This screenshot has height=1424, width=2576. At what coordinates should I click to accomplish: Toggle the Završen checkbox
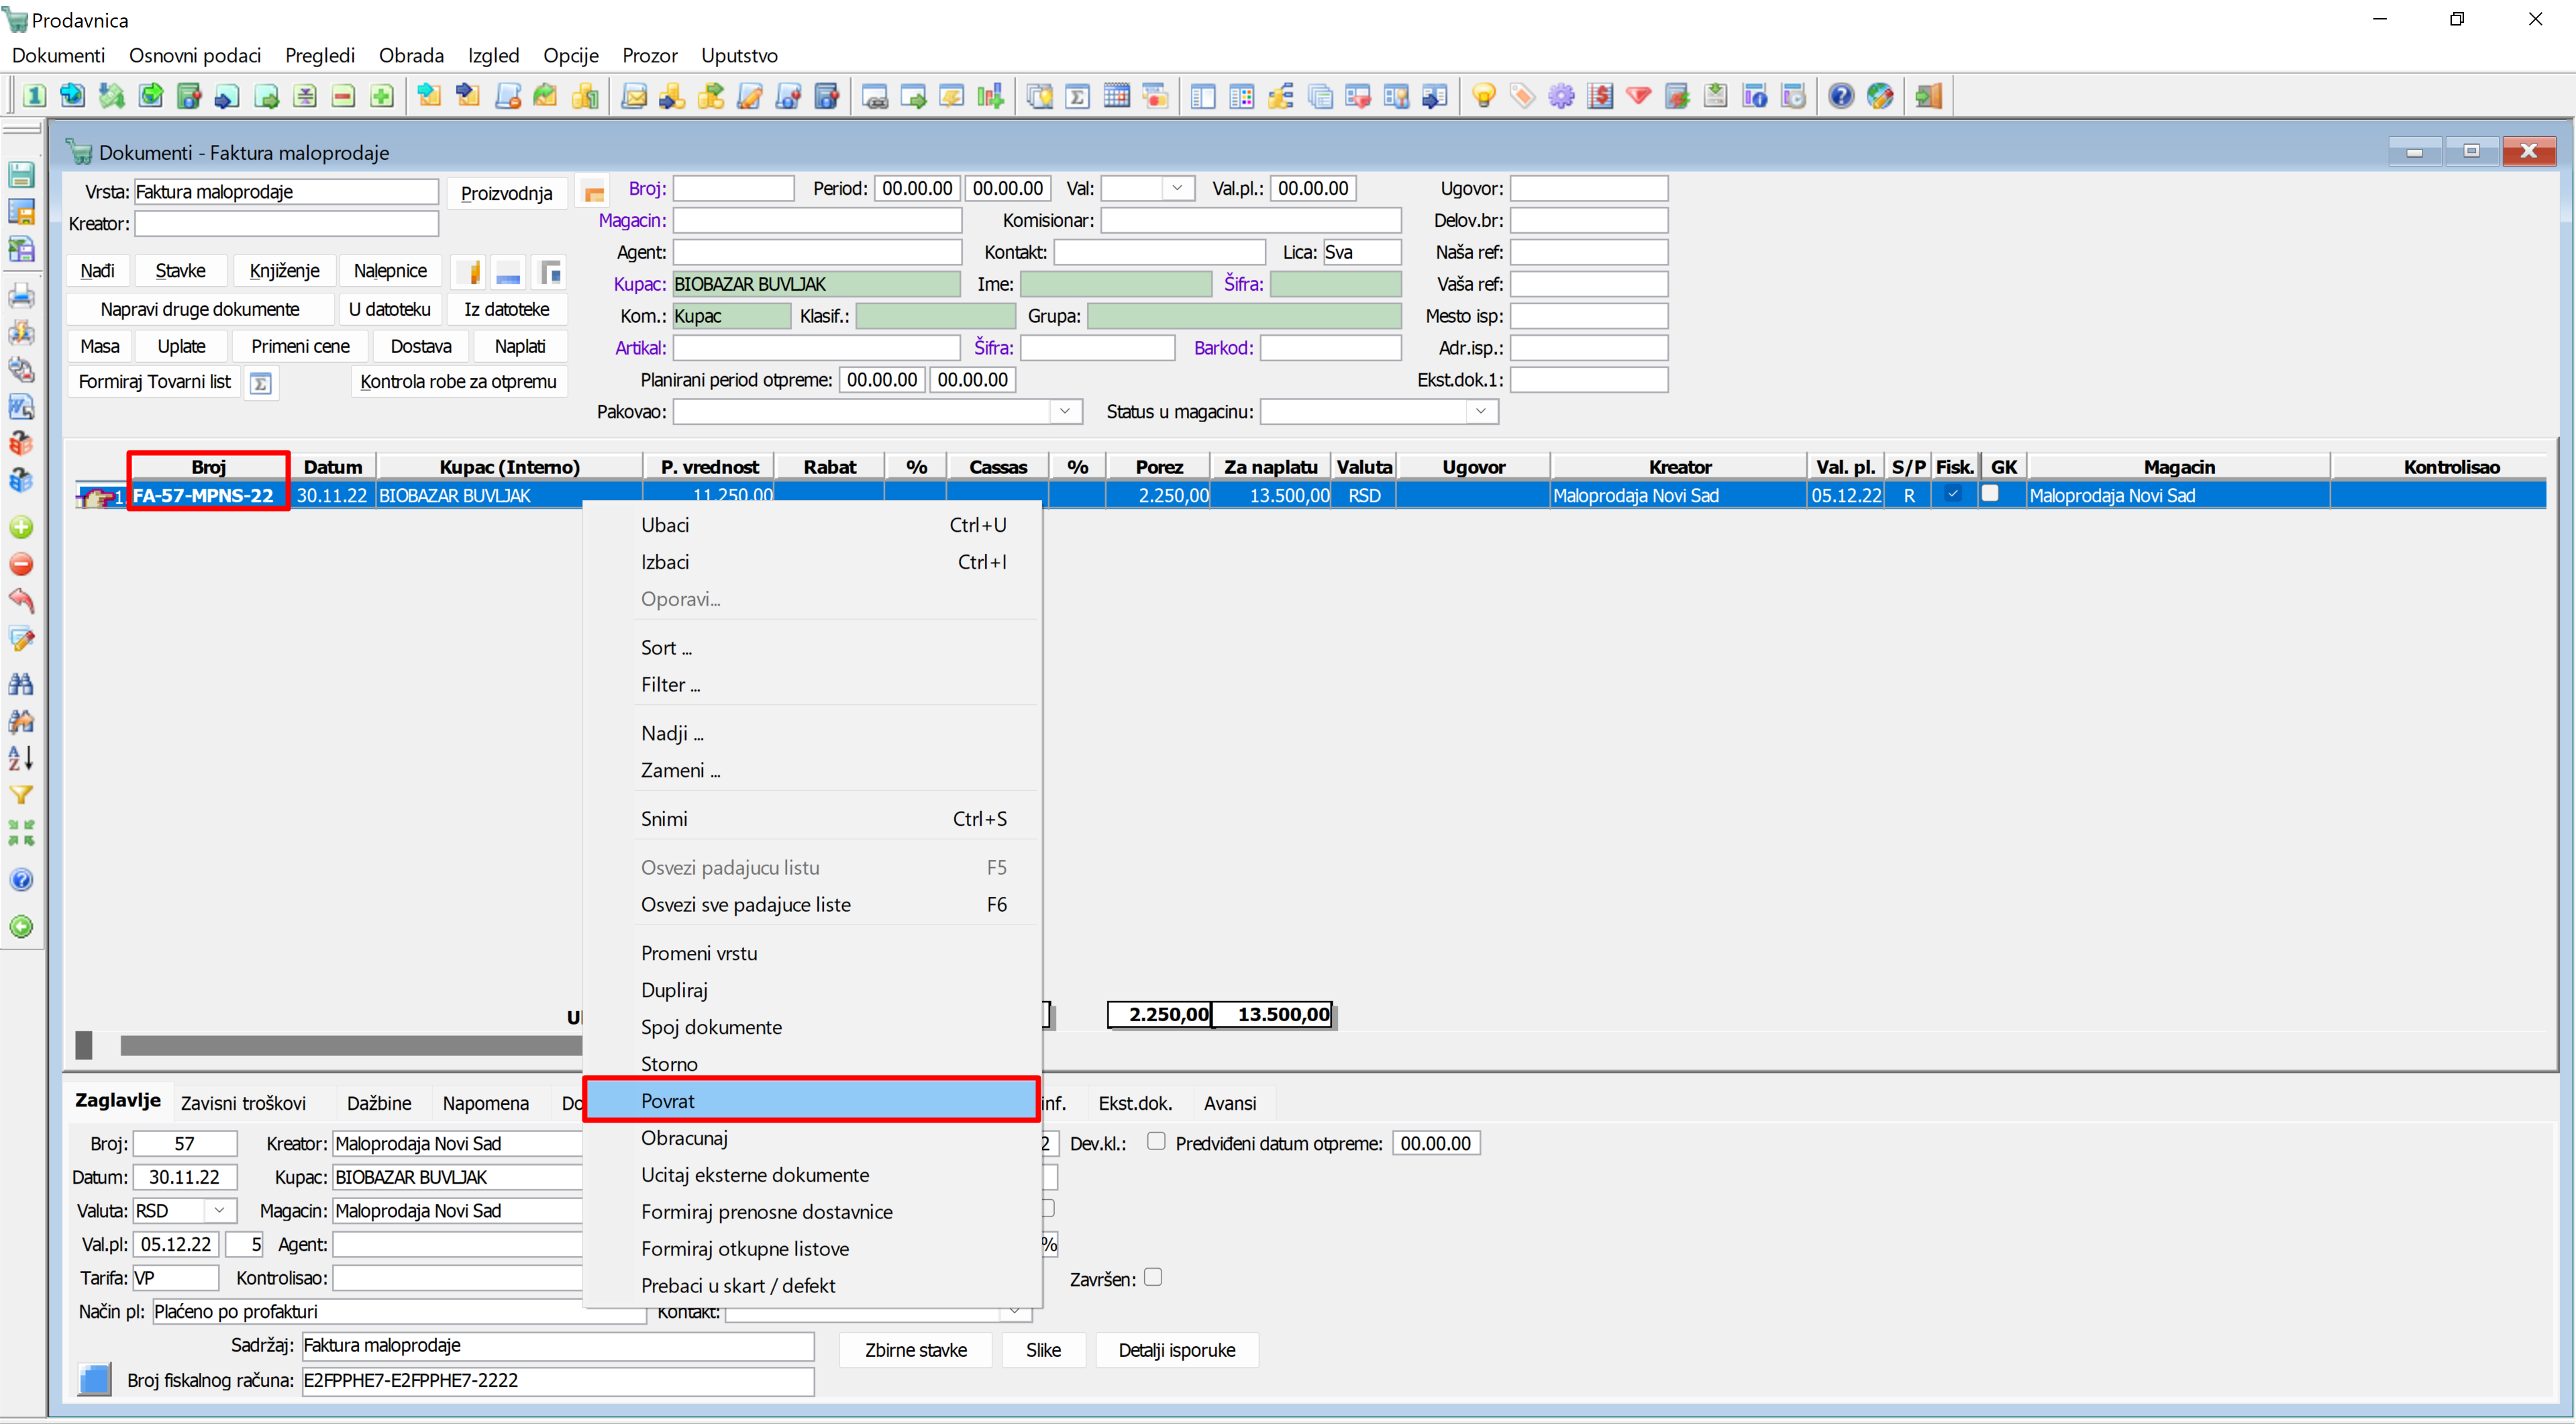click(1153, 1278)
